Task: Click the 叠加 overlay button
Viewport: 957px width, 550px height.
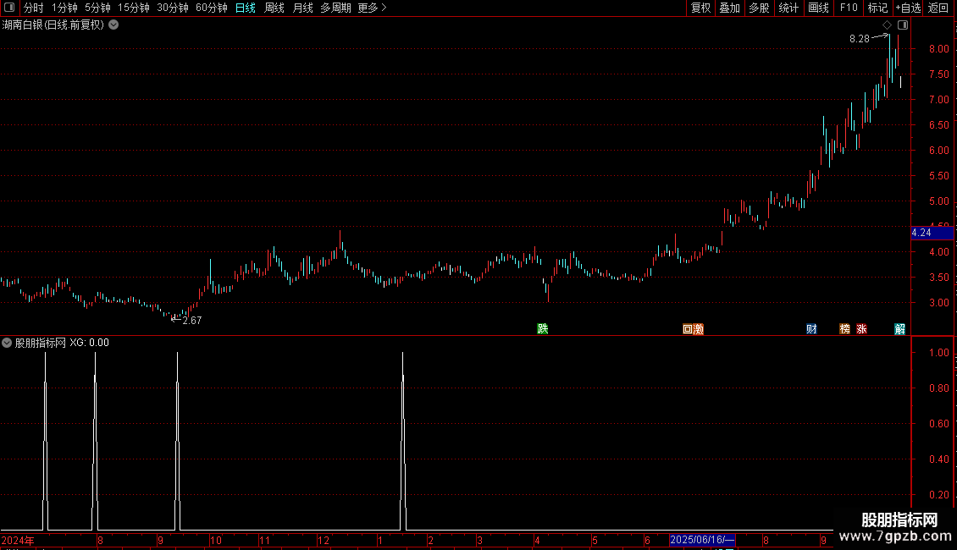Action: click(x=730, y=8)
